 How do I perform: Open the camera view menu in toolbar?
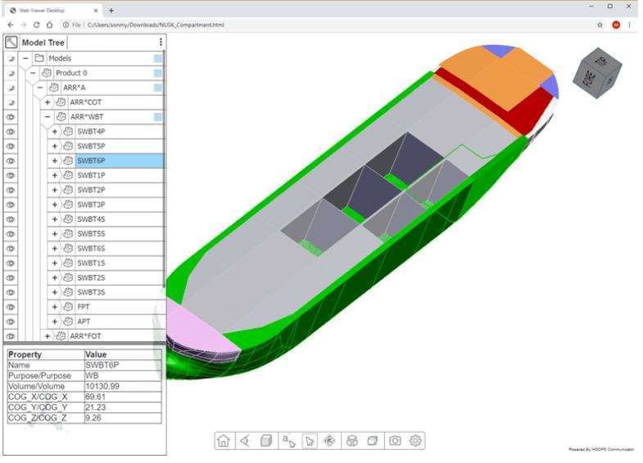244,441
